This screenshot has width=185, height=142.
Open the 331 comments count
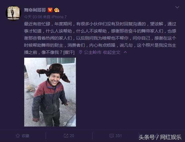click(x=119, y=136)
